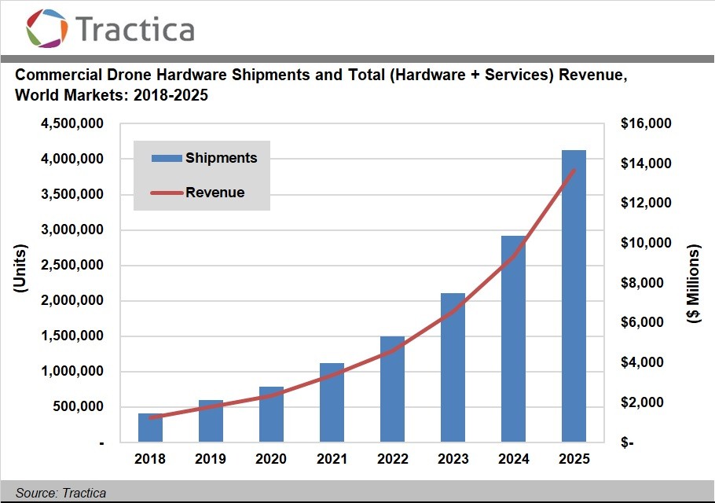Click the 2019 shipments bar
The height and width of the screenshot is (503, 715).
pyautogui.click(x=211, y=421)
